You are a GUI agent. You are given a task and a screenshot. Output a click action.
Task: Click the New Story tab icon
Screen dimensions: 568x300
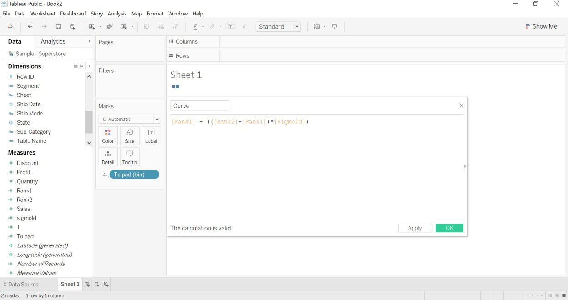point(106,285)
